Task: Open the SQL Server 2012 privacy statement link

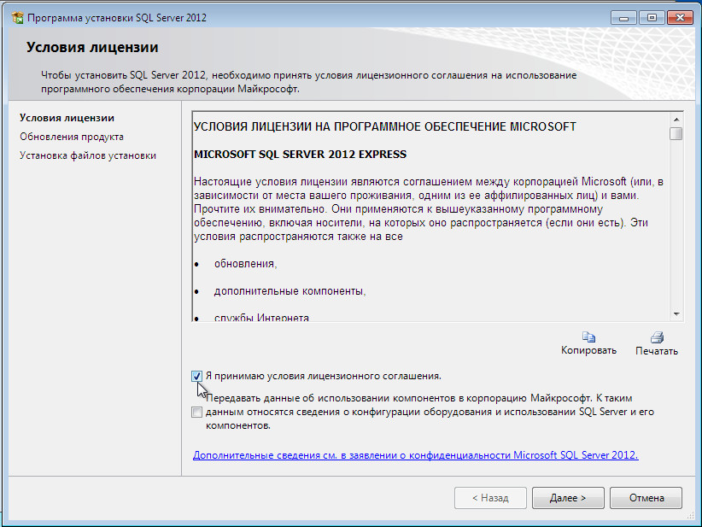Action: (x=415, y=455)
